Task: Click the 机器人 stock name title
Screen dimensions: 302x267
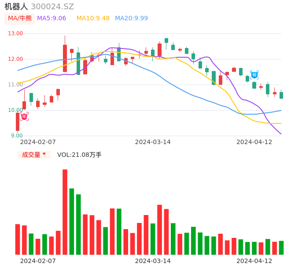Action: pos(16,7)
